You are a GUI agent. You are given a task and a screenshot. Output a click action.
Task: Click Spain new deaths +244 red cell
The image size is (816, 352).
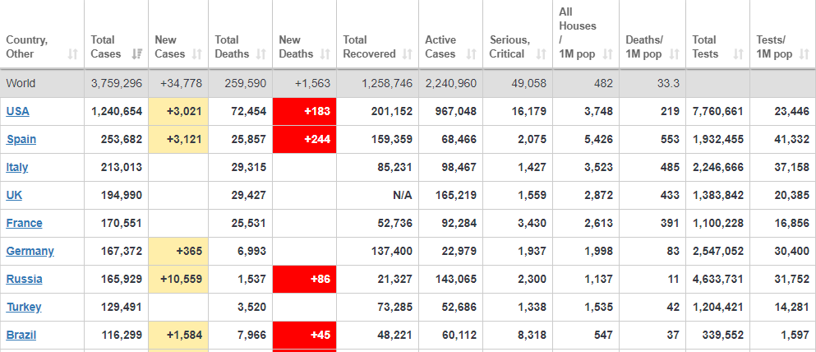point(304,140)
